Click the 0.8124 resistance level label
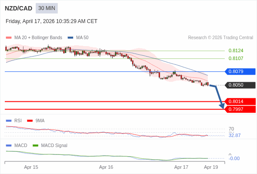Image resolution: width=257 pixels, height=174 pixels. [236, 50]
